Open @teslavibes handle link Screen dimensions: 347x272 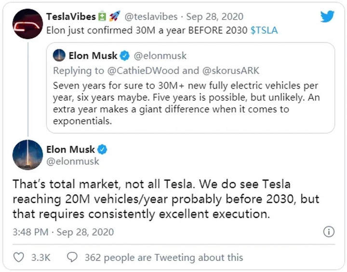[151, 16]
